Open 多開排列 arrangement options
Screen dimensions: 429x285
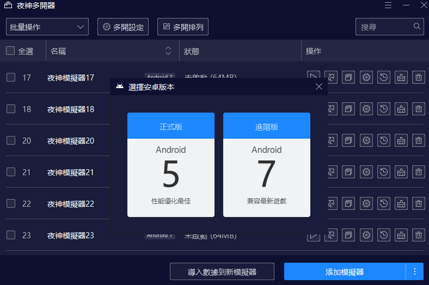[183, 27]
